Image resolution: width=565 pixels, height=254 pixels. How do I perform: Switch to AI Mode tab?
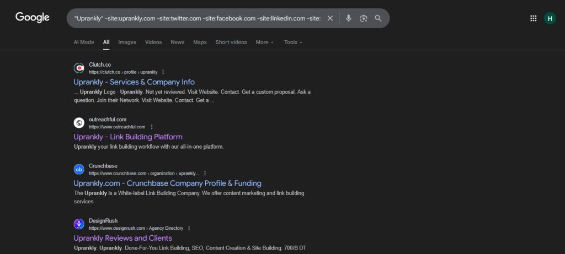click(84, 42)
